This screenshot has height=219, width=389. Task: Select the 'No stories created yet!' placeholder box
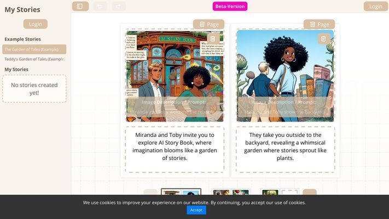[x=34, y=89]
